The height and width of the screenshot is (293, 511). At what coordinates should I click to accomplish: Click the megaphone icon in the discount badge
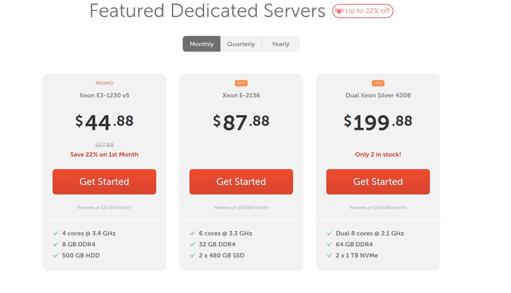tap(339, 11)
